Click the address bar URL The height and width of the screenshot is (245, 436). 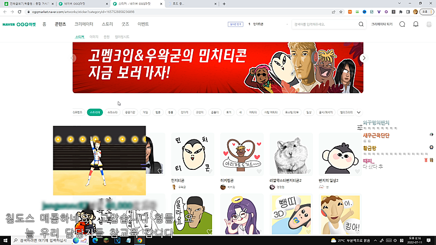click(x=83, y=12)
